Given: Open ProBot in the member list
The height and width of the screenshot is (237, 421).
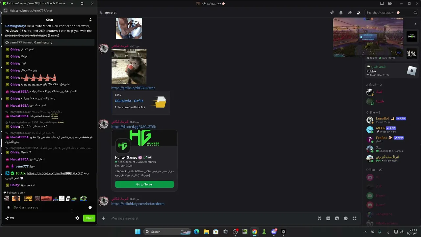Looking at the screenshot, I should [392, 139].
